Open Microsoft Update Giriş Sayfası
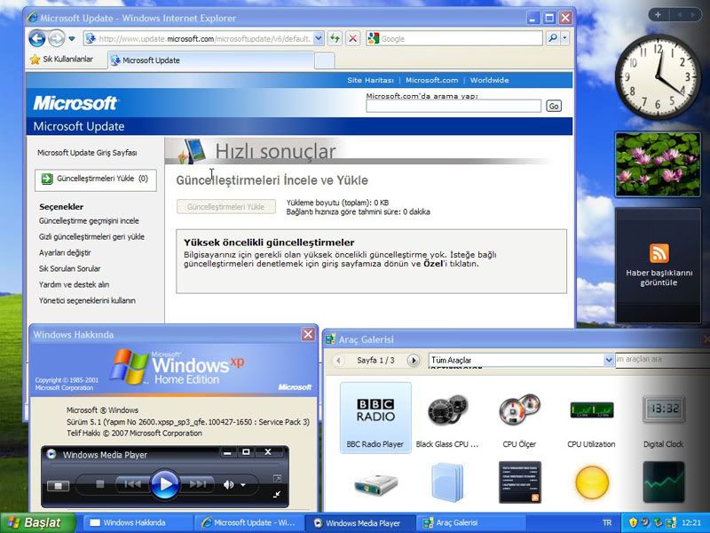 coord(87,153)
